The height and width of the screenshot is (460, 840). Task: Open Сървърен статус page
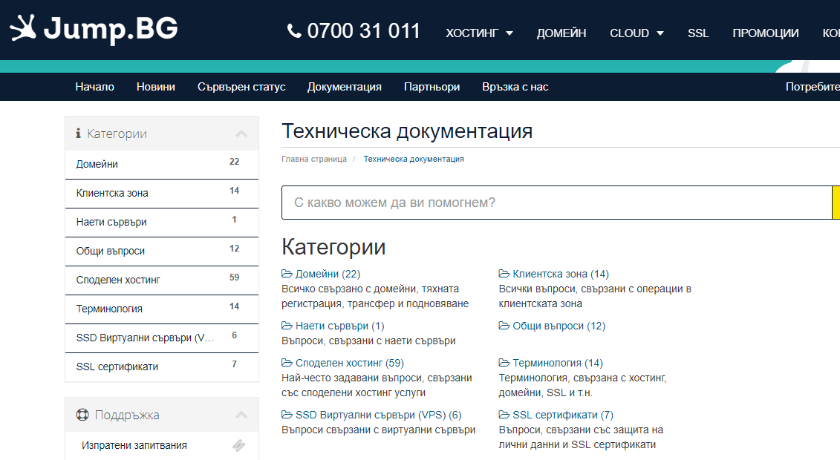pyautogui.click(x=241, y=87)
